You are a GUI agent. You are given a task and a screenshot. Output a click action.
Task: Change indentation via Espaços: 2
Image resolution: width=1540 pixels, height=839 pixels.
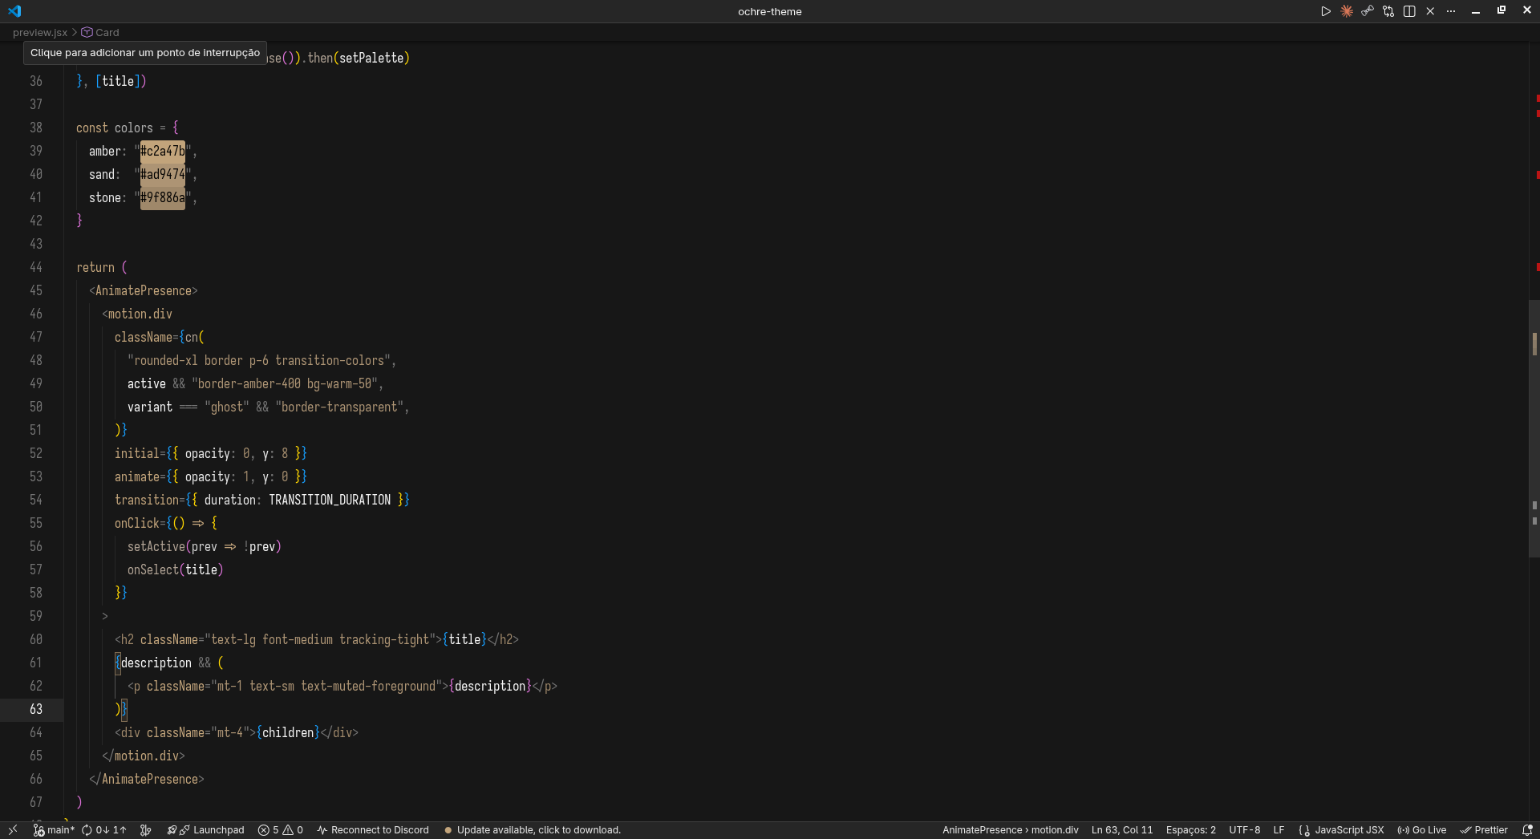1190,830
